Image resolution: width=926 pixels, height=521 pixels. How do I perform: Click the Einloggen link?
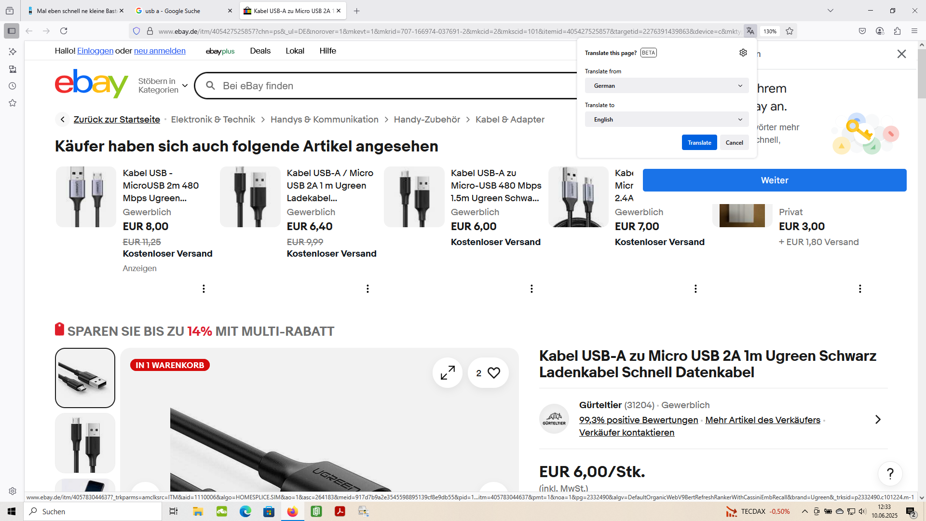95,51
